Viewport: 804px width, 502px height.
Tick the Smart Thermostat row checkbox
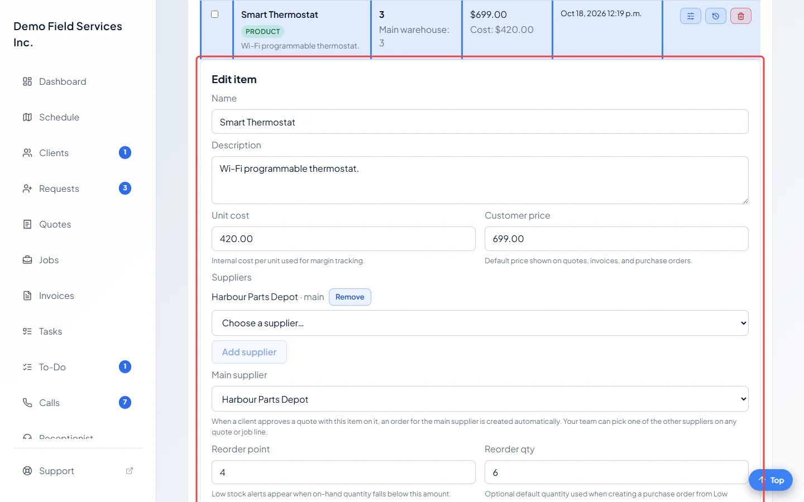(214, 15)
